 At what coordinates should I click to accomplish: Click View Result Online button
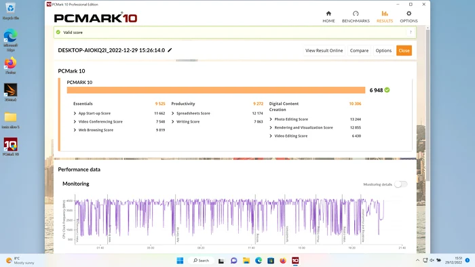324,51
